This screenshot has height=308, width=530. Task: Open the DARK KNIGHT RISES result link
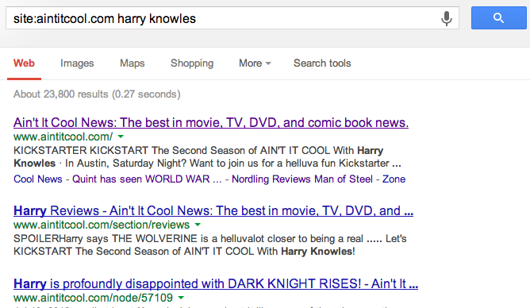click(x=216, y=283)
